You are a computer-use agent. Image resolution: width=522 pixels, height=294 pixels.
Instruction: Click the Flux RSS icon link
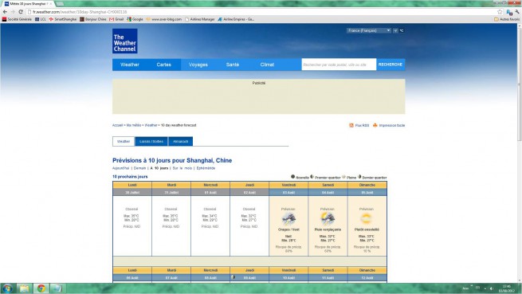pos(359,126)
